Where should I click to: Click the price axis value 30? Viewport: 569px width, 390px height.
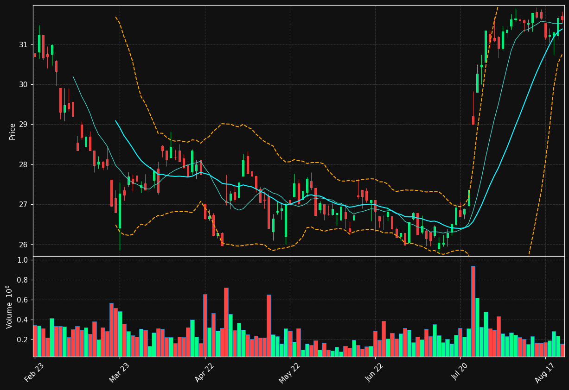click(x=23, y=85)
